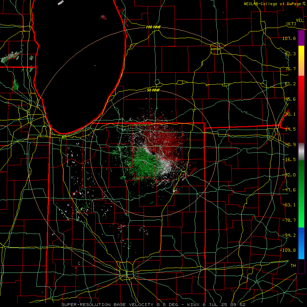The height and width of the screenshot is (307, 307).
Task: Click the 61.2 scale value
Action: point(290,84)
